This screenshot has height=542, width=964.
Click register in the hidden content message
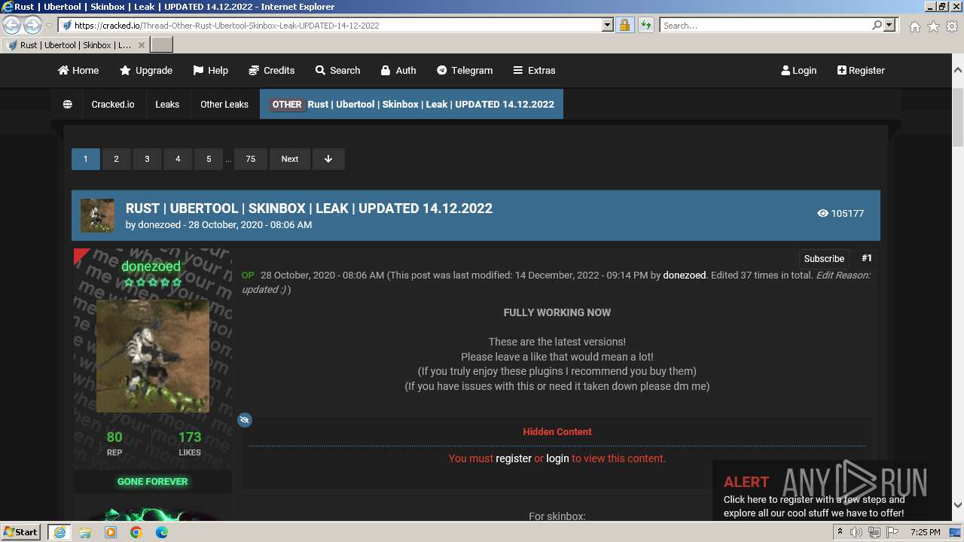514,458
